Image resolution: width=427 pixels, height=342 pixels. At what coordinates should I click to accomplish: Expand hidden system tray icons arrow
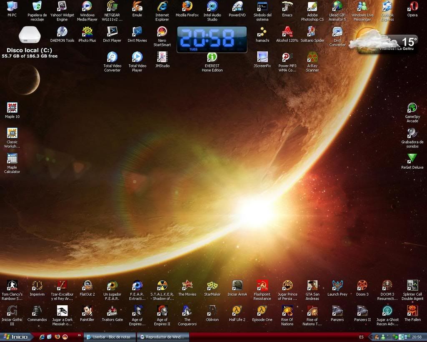pyautogui.click(x=371, y=337)
